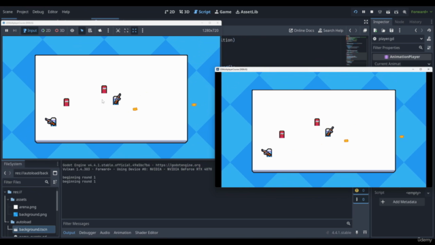Image resolution: width=435 pixels, height=245 pixels.
Task: Run the current scene icon
Action: (x=388, y=12)
